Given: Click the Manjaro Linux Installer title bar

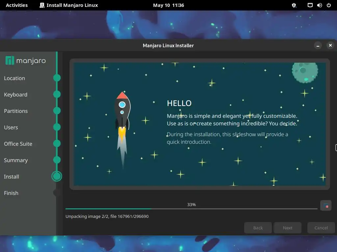Looking at the screenshot, I should [x=168, y=45].
